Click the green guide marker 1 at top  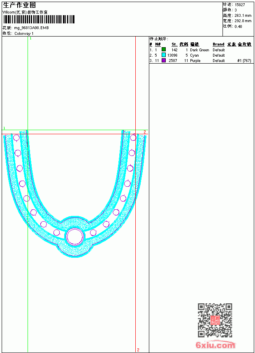(30, 38)
